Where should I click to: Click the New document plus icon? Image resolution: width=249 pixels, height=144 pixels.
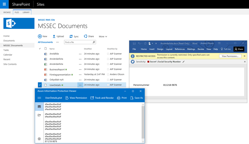(40, 36)
